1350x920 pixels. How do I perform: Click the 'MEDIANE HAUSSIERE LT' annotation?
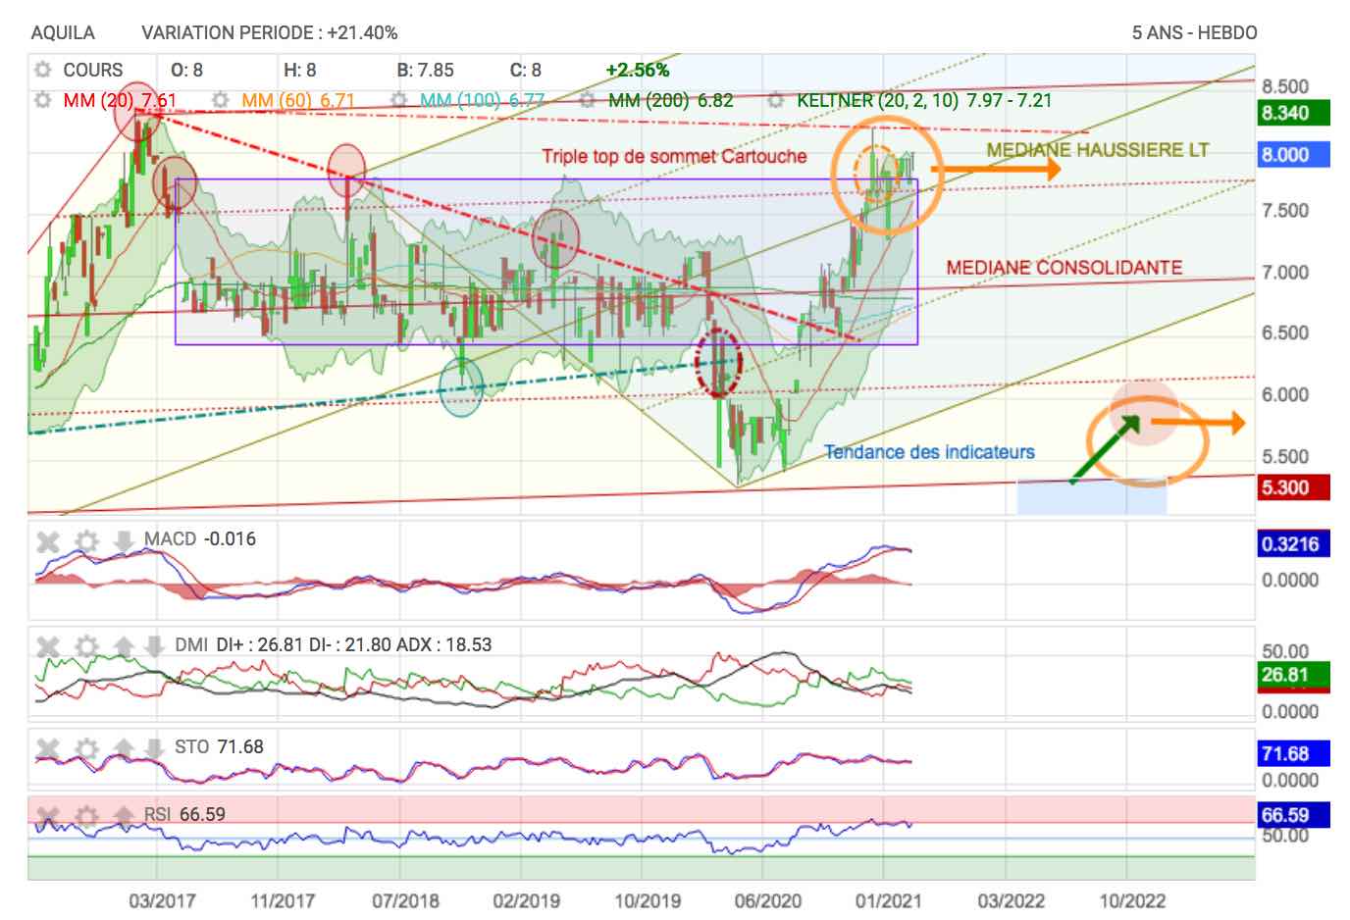coord(1098,150)
